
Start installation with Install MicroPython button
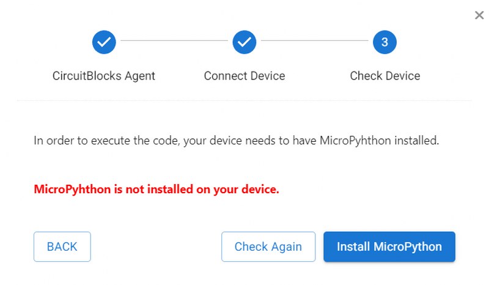[389, 246]
